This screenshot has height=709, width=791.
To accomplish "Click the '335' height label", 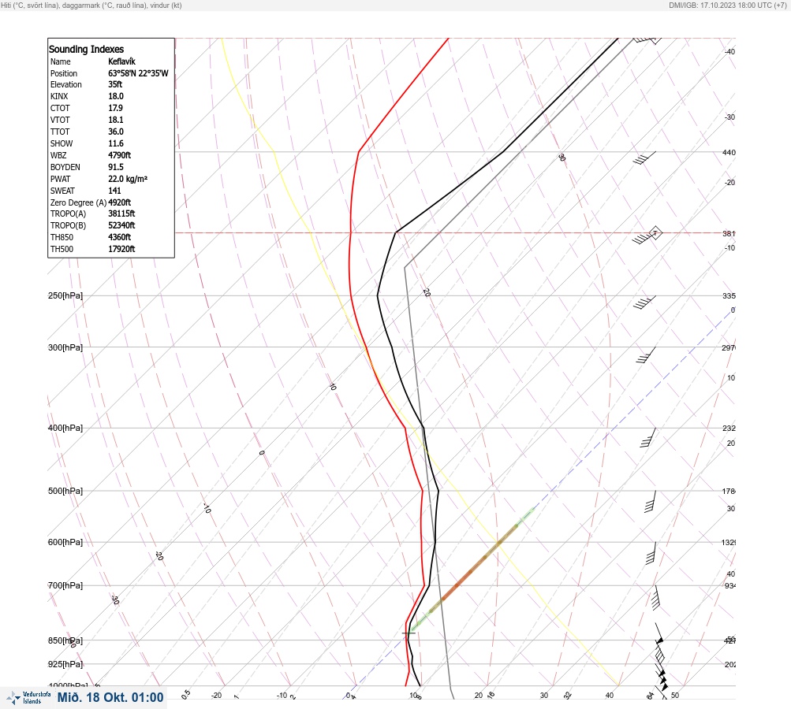I will coord(729,295).
